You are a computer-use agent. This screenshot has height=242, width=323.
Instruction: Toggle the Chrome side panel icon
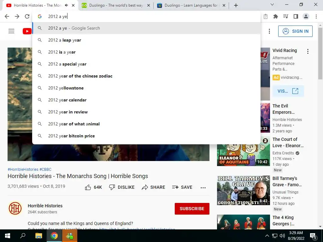point(296,16)
